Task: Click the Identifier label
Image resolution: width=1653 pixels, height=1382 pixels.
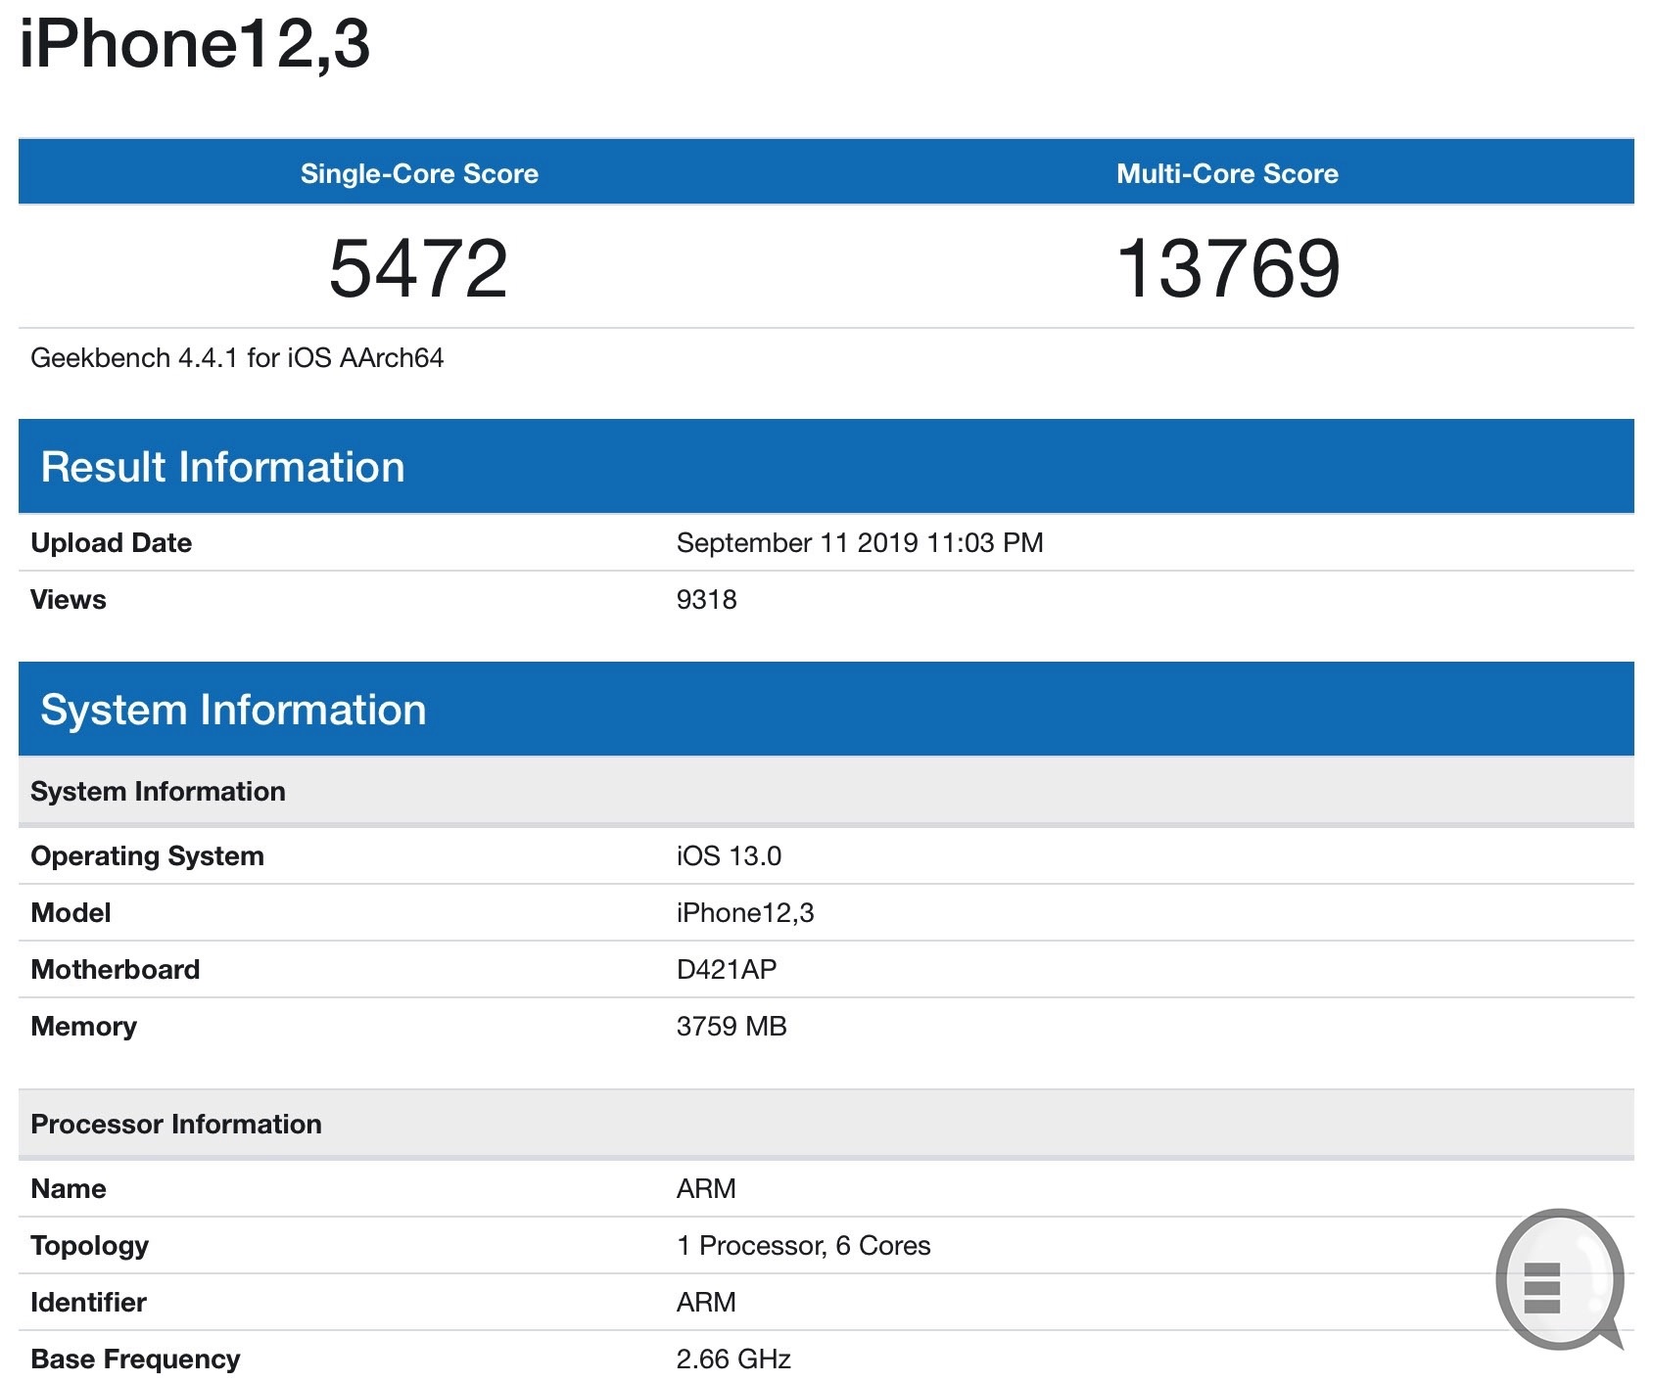Action: (x=89, y=1303)
